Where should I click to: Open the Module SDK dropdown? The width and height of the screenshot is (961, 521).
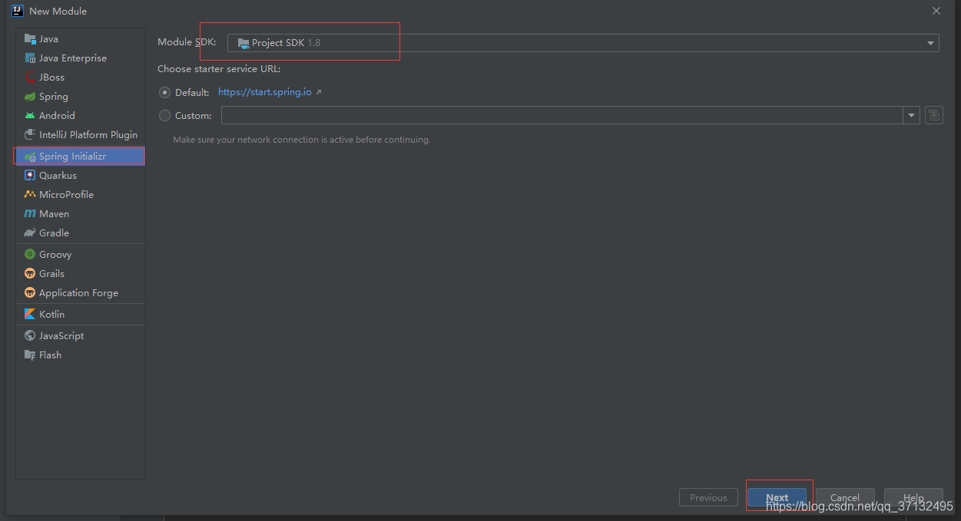583,43
